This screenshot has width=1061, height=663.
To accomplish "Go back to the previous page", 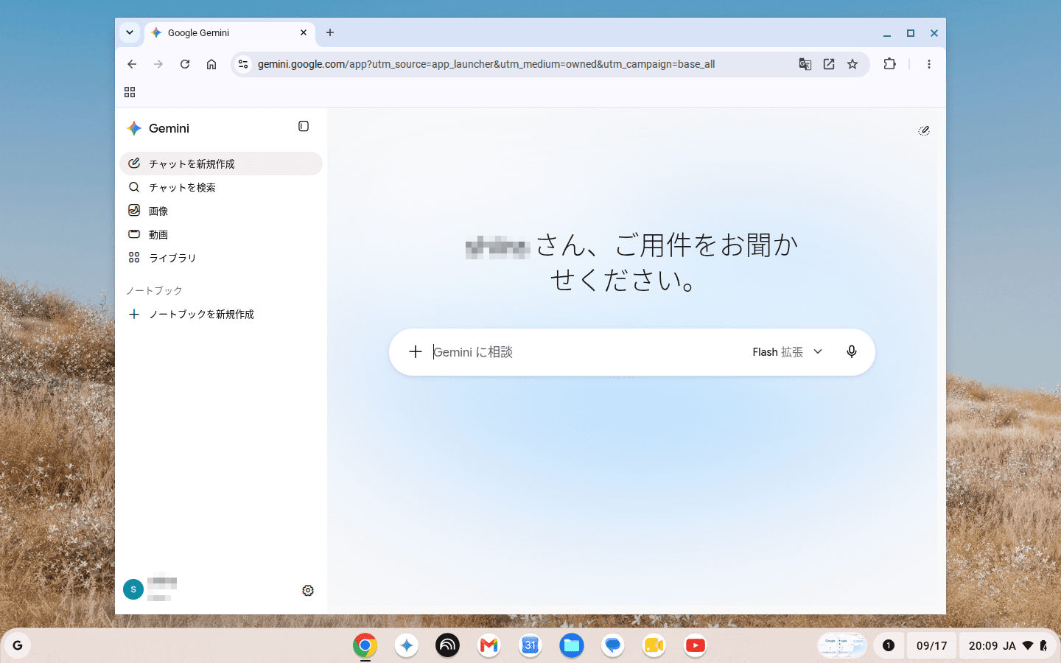I will tap(132, 64).
